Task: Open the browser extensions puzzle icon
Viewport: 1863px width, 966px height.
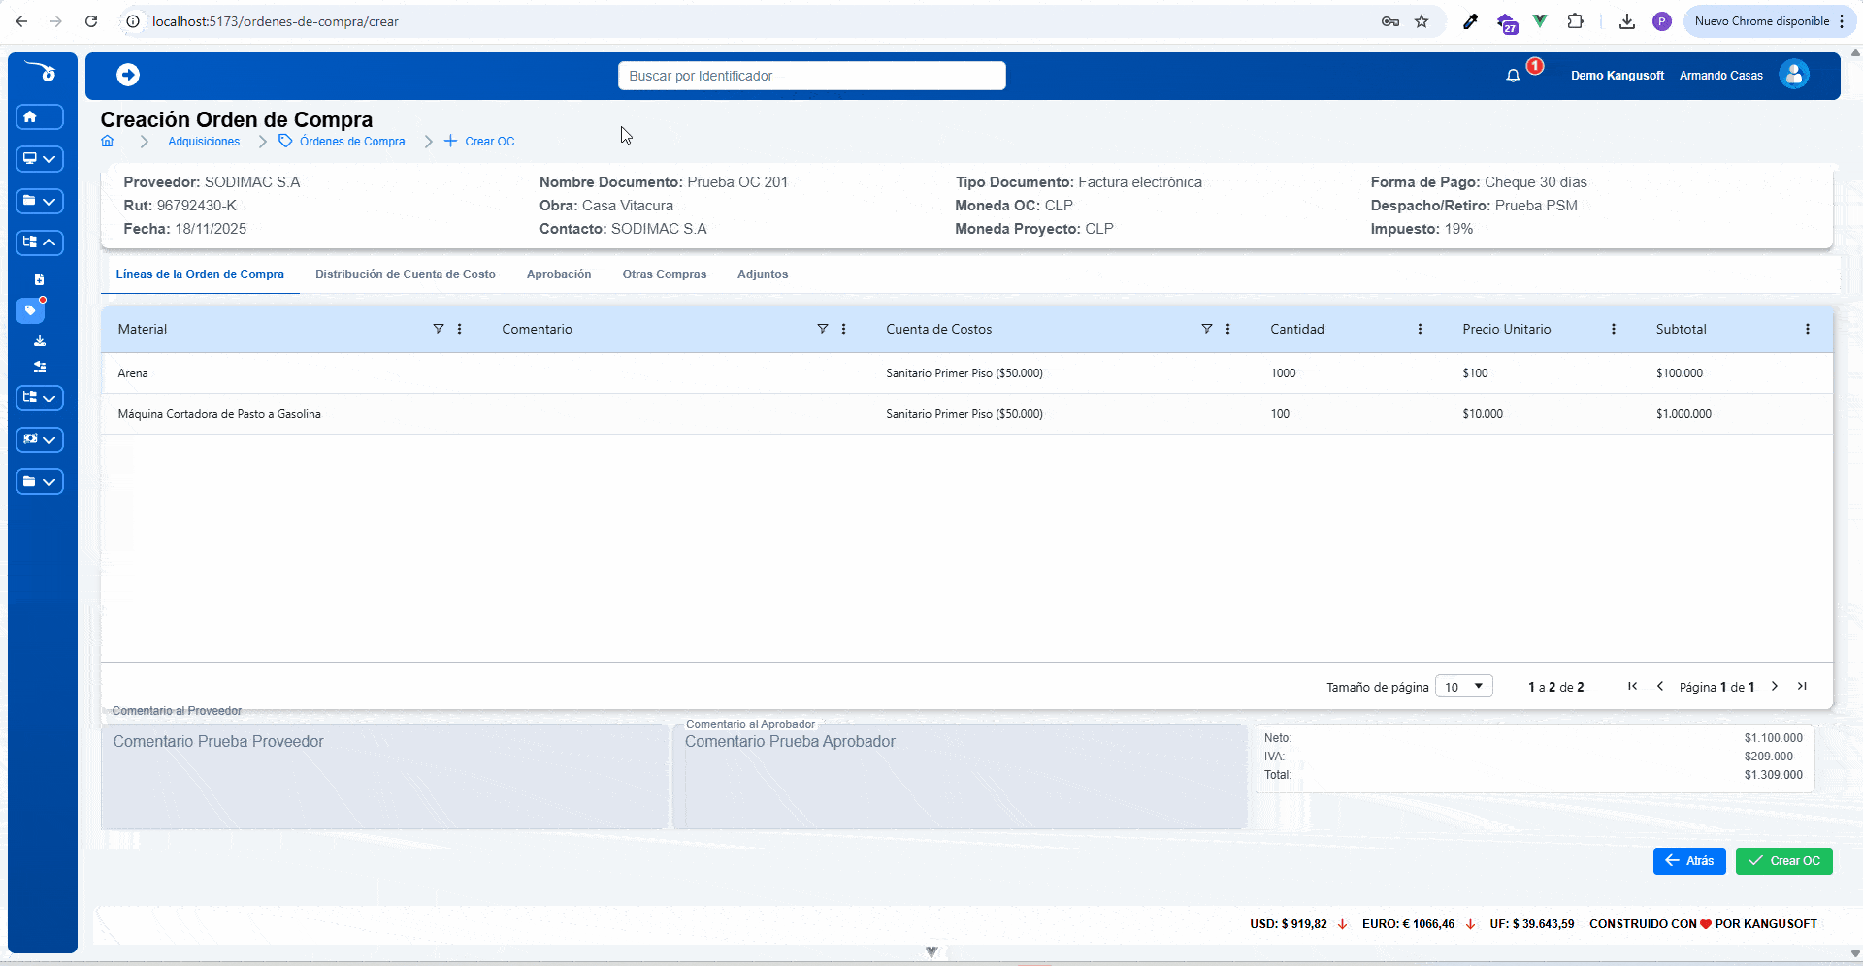Action: (1576, 21)
